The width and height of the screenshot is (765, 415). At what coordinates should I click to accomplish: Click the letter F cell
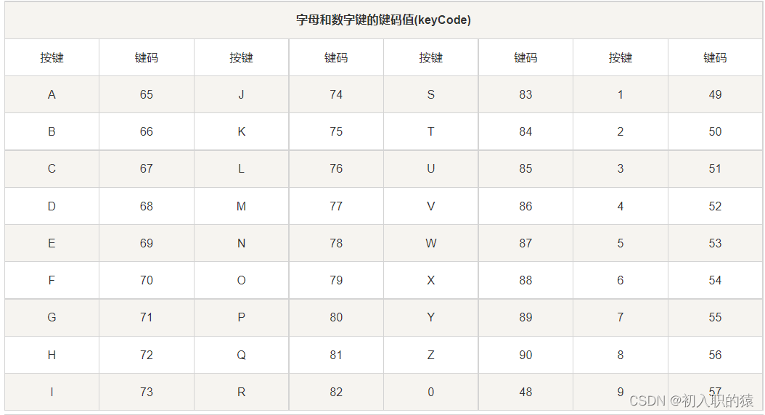[52, 280]
